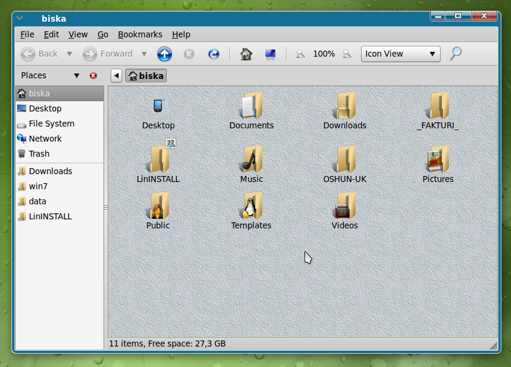Click the 100% zoom level label
This screenshot has height=367, width=511.
coord(324,54)
